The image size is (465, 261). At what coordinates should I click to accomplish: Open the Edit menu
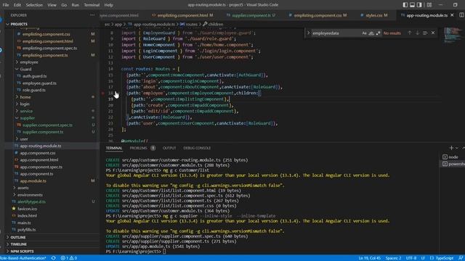[17, 5]
